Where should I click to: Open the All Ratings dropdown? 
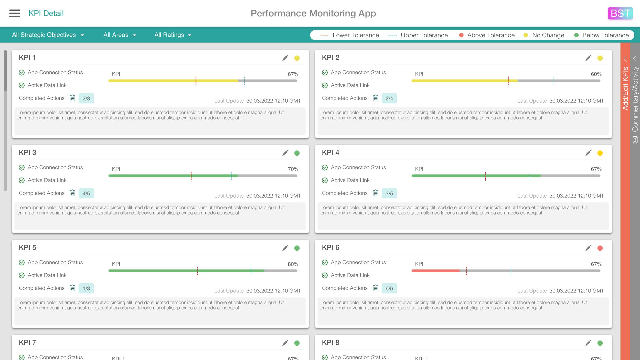173,35
